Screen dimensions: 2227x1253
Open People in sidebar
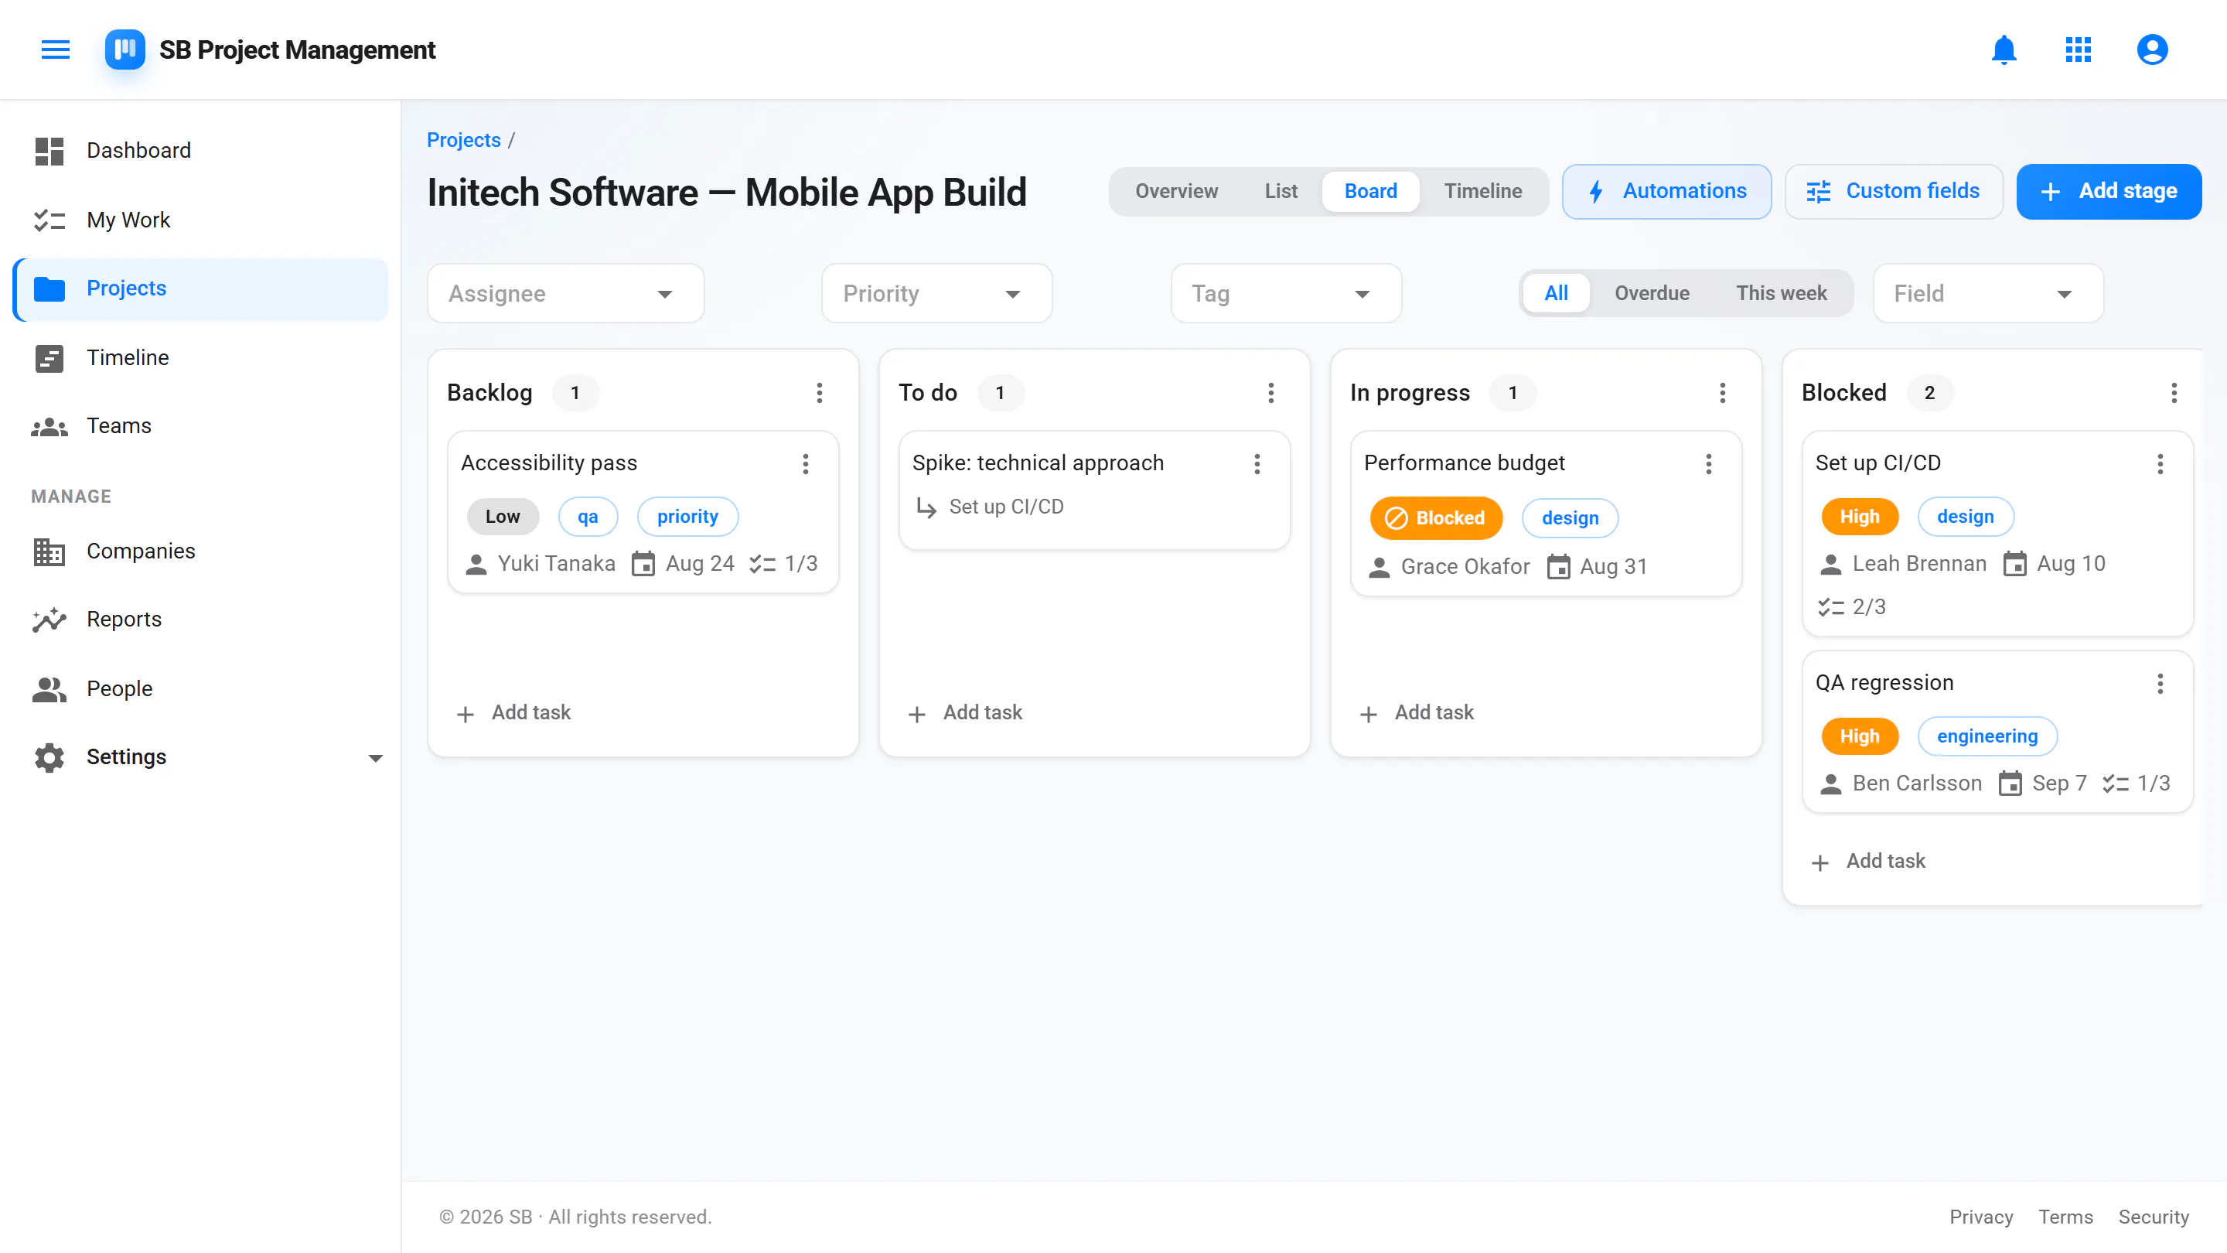pos(200,688)
